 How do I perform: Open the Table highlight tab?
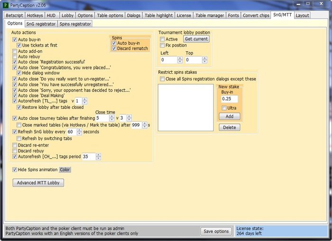[158, 16]
